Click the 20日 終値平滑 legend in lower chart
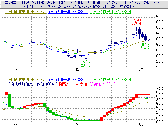The image size is (168, 128). [x=25, y=80]
